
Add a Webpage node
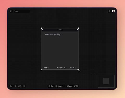[x=68, y=86]
